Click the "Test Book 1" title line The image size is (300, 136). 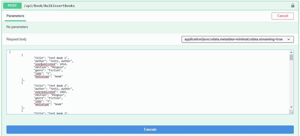51,58
